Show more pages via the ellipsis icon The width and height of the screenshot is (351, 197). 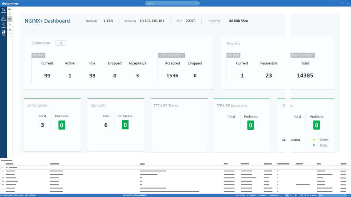pos(10,37)
